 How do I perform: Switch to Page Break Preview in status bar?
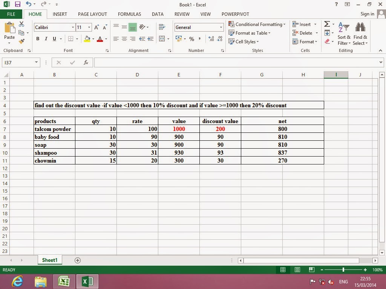312,270
